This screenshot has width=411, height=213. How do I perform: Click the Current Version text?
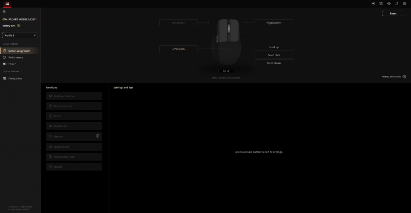(18, 209)
